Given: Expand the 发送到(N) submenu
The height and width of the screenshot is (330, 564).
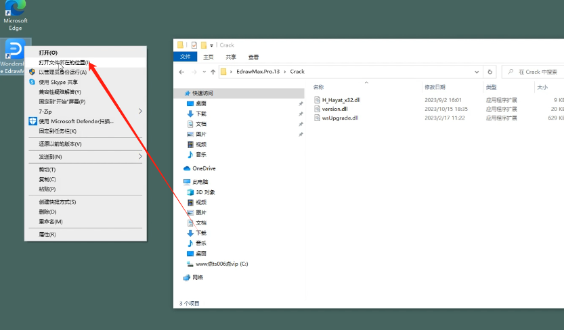Looking at the screenshot, I should tap(85, 157).
